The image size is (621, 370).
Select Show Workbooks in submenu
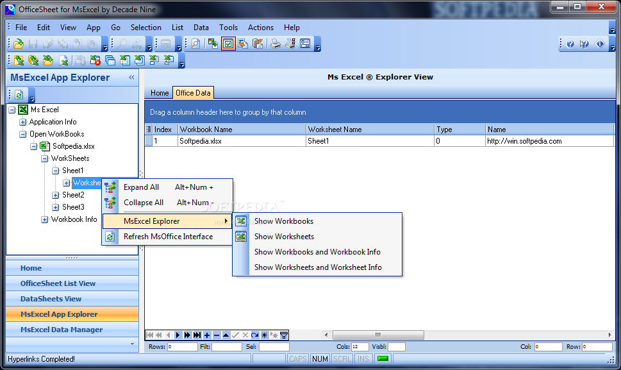pos(317,221)
